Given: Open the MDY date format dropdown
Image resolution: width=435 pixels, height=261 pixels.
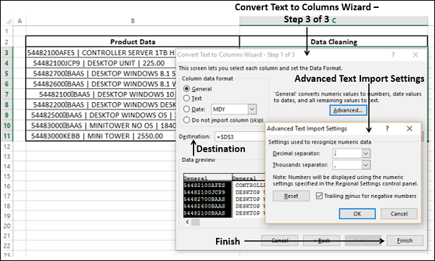Looking at the screenshot, I should click(x=252, y=109).
